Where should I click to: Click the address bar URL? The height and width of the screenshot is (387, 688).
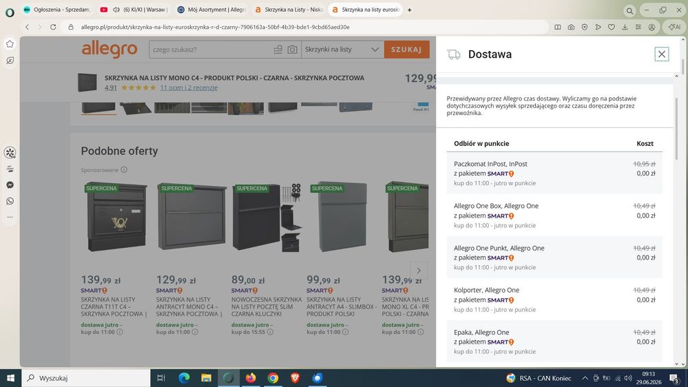pos(215,27)
